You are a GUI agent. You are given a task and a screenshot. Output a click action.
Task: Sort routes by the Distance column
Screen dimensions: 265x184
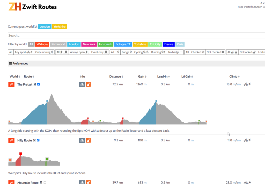(x=116, y=76)
